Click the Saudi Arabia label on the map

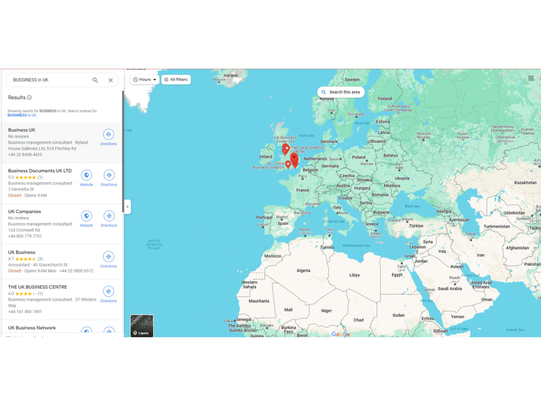pyautogui.click(x=450, y=289)
